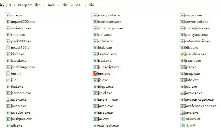Select the file name jdeps.exe
This screenshot has width=221, height=128.
pos(106,87)
